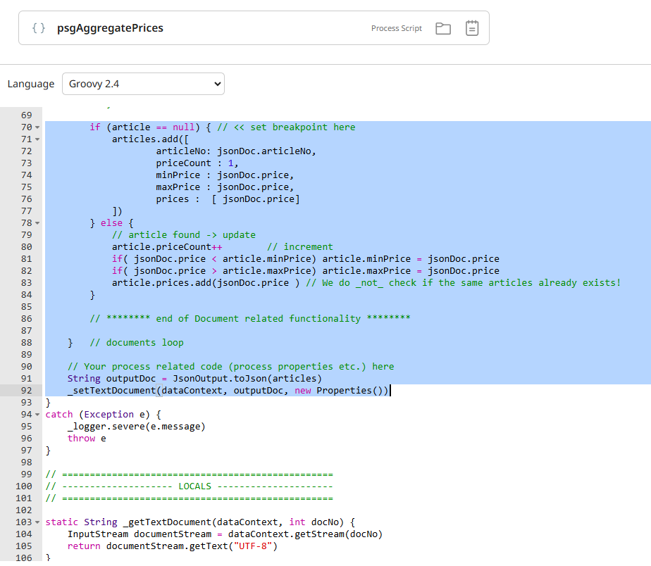The height and width of the screenshot is (566, 651).
Task: Click line number 99 in the gutter
Action: pos(26,474)
